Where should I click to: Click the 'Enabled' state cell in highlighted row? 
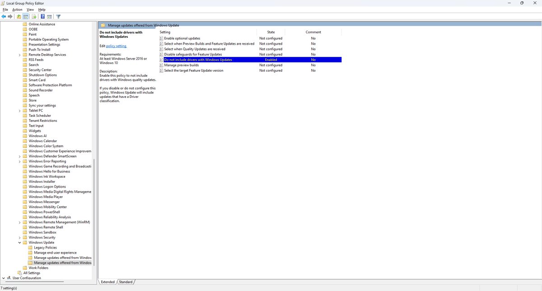pos(271,60)
